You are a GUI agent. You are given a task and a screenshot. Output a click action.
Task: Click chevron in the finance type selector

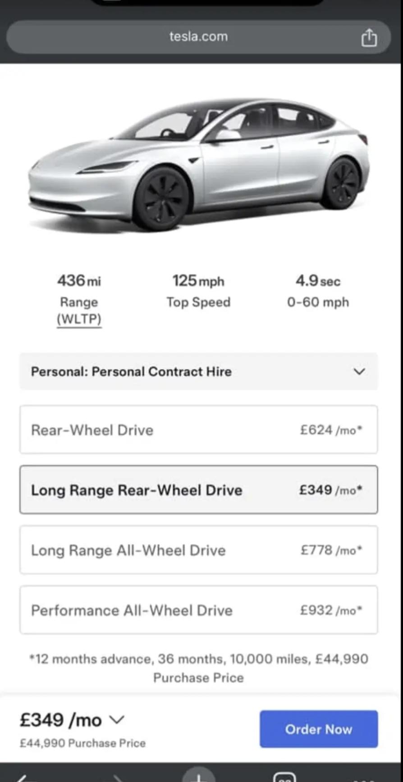click(x=359, y=372)
